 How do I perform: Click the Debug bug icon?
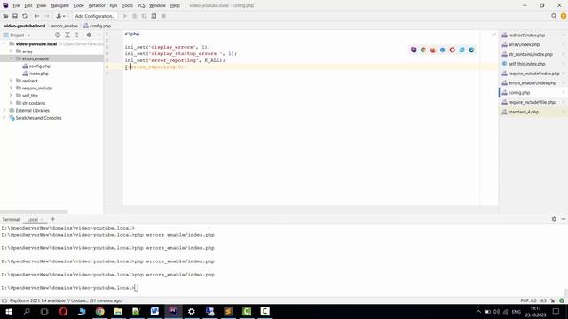tap(134, 16)
